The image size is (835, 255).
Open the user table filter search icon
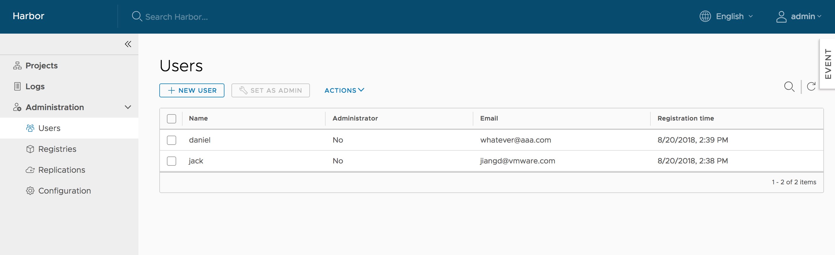[x=789, y=87]
